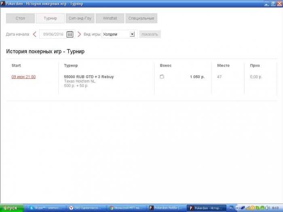Click the Взнос column header
The image size is (283, 212).
point(166,65)
